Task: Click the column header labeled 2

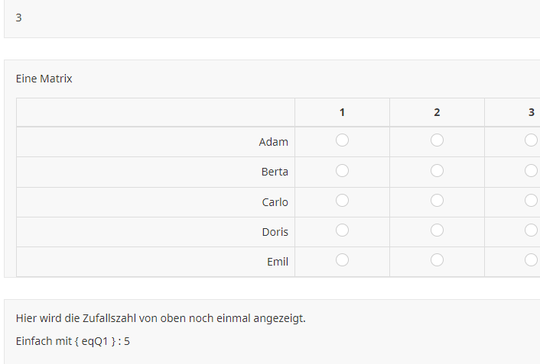Action: [437, 112]
